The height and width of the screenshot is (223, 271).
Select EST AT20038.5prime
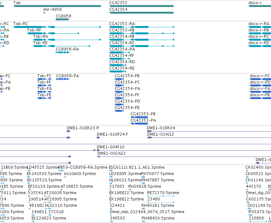60,193
